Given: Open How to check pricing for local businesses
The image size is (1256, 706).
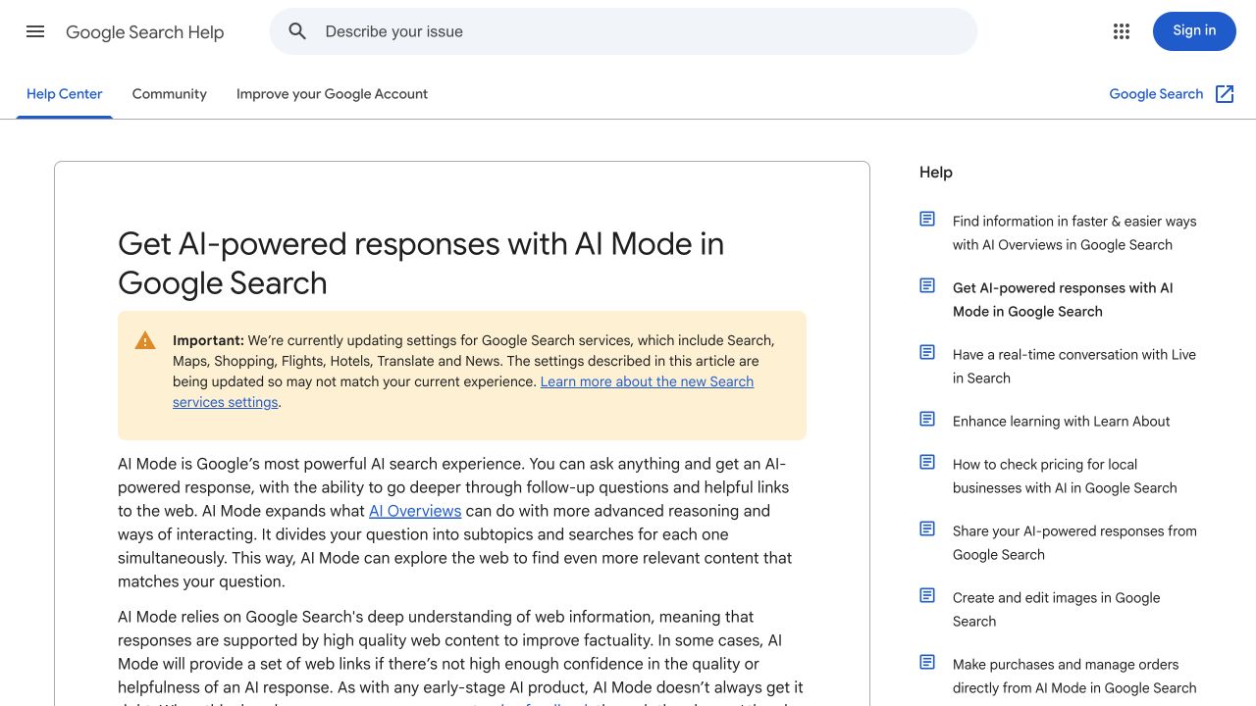Looking at the screenshot, I should click(x=1065, y=477).
